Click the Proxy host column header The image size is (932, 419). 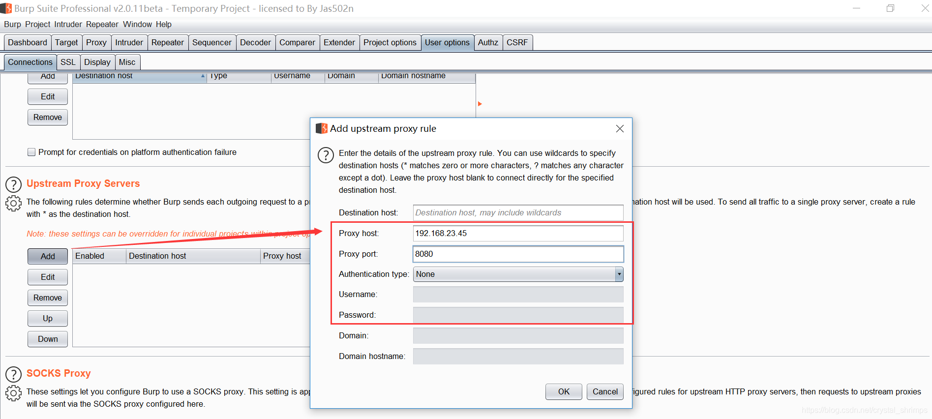285,256
